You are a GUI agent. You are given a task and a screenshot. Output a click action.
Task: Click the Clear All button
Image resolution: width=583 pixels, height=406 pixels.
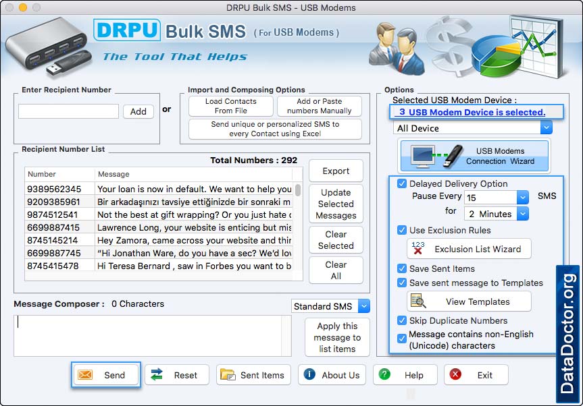click(x=336, y=270)
